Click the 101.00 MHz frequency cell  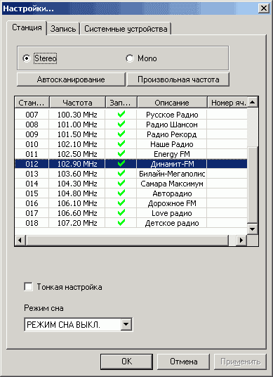click(x=77, y=124)
